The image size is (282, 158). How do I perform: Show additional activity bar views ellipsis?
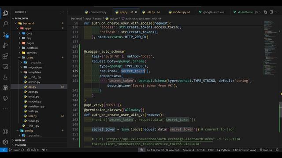[x=5, y=109]
